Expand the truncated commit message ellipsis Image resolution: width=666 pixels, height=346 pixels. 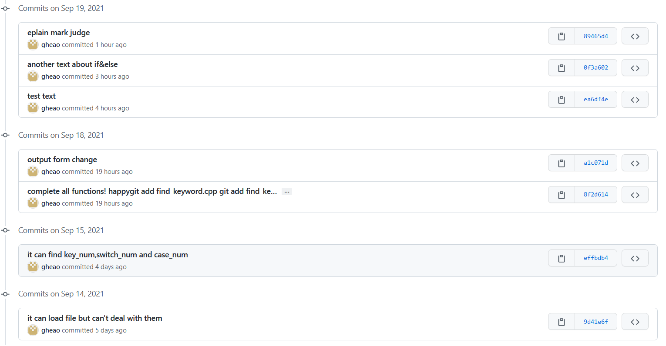click(286, 192)
